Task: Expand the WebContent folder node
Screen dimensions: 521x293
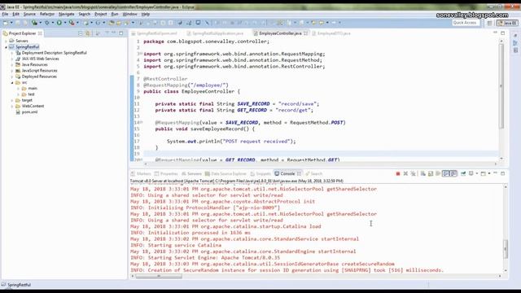Action: [x=12, y=107]
